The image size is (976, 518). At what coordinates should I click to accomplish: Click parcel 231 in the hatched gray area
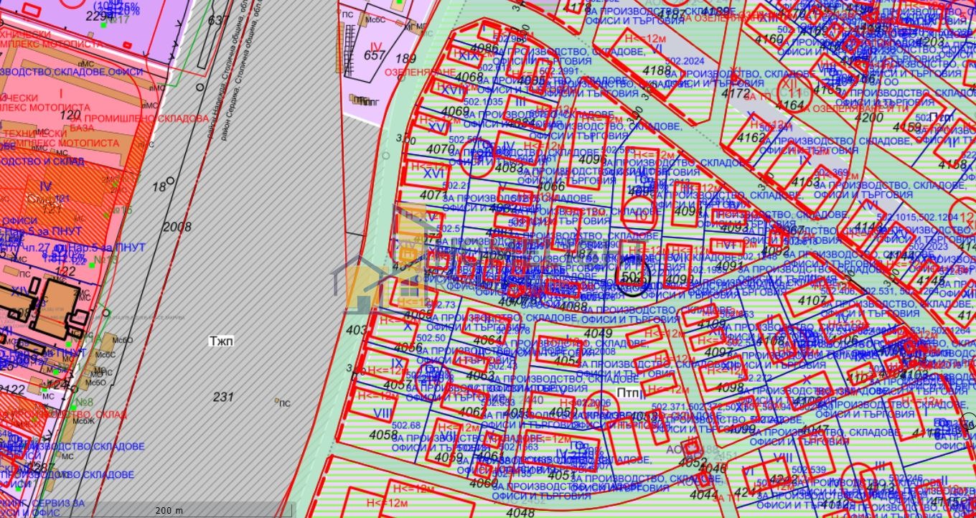pos(224,396)
